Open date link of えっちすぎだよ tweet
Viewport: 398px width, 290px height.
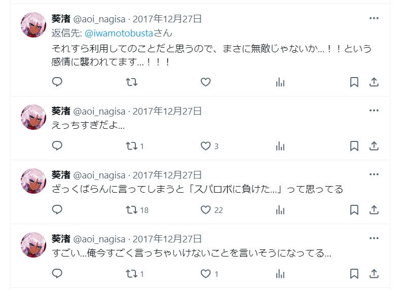pos(167,111)
